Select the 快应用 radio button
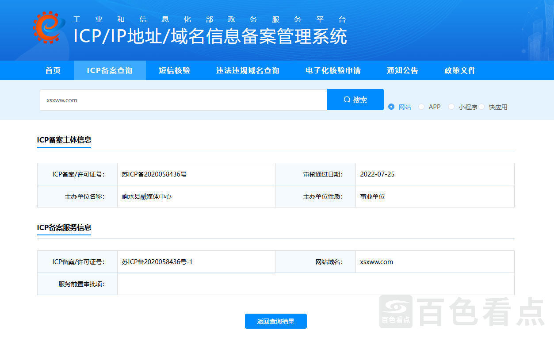The image size is (554, 338). pos(481,107)
